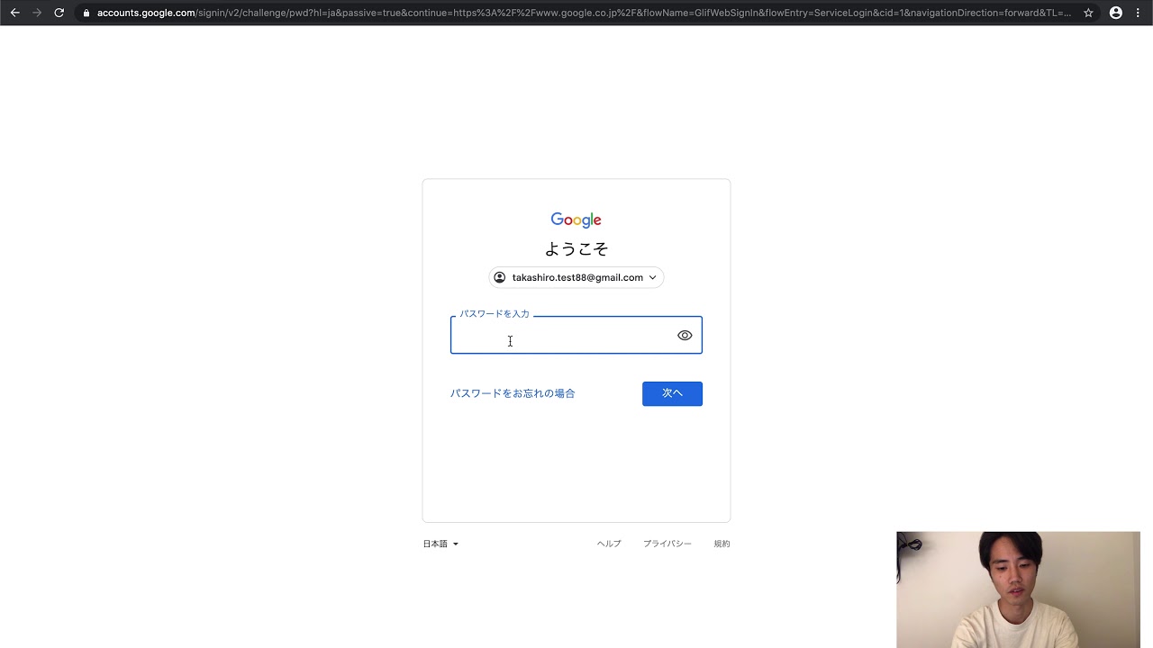Click パスワードをお忘れの場合 link

[513, 393]
